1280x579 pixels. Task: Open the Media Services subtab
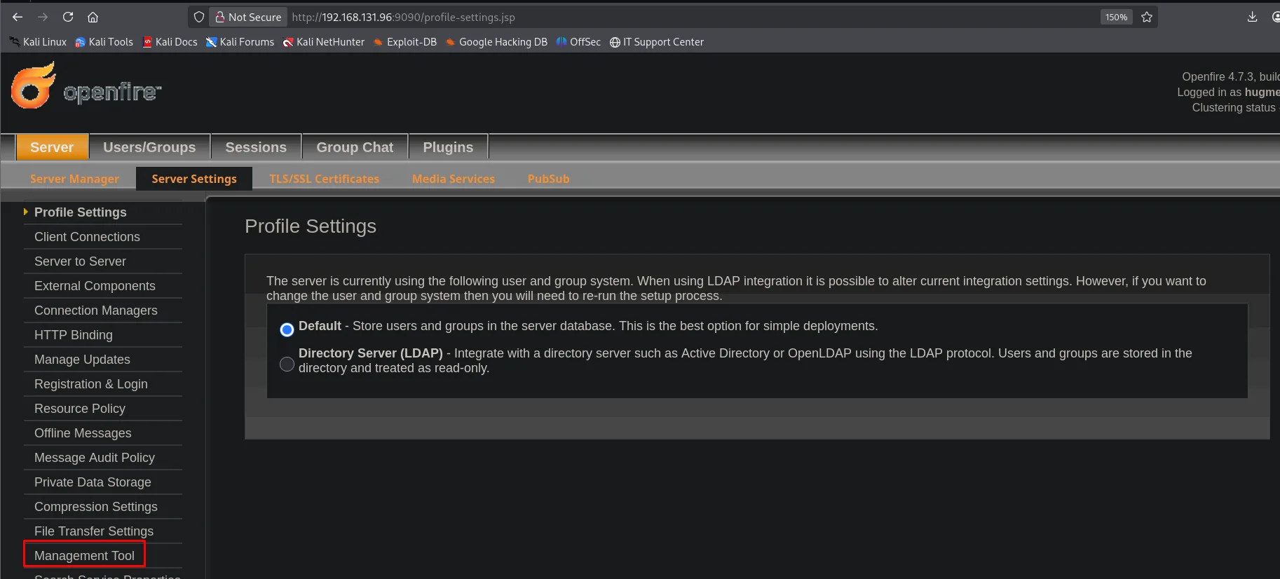[454, 179]
